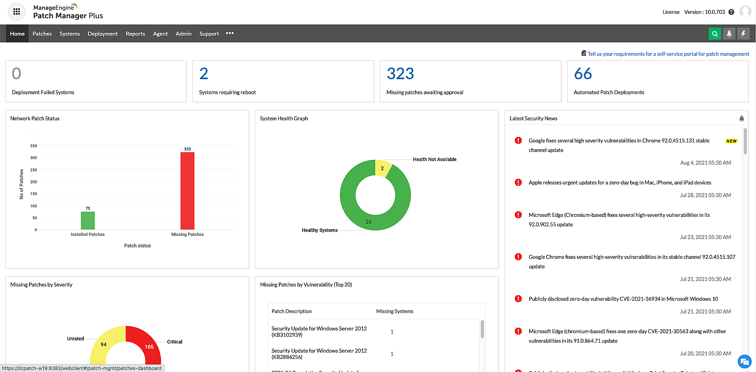Click the 66 Automated Patch Deployments count
Image resolution: width=756 pixels, height=372 pixels.
tap(583, 74)
